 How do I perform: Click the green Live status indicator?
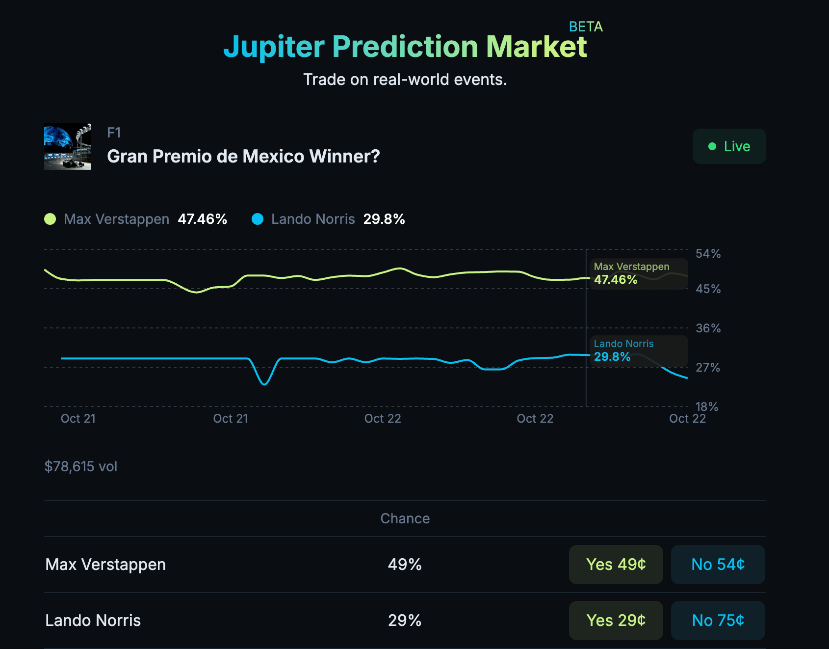(729, 146)
